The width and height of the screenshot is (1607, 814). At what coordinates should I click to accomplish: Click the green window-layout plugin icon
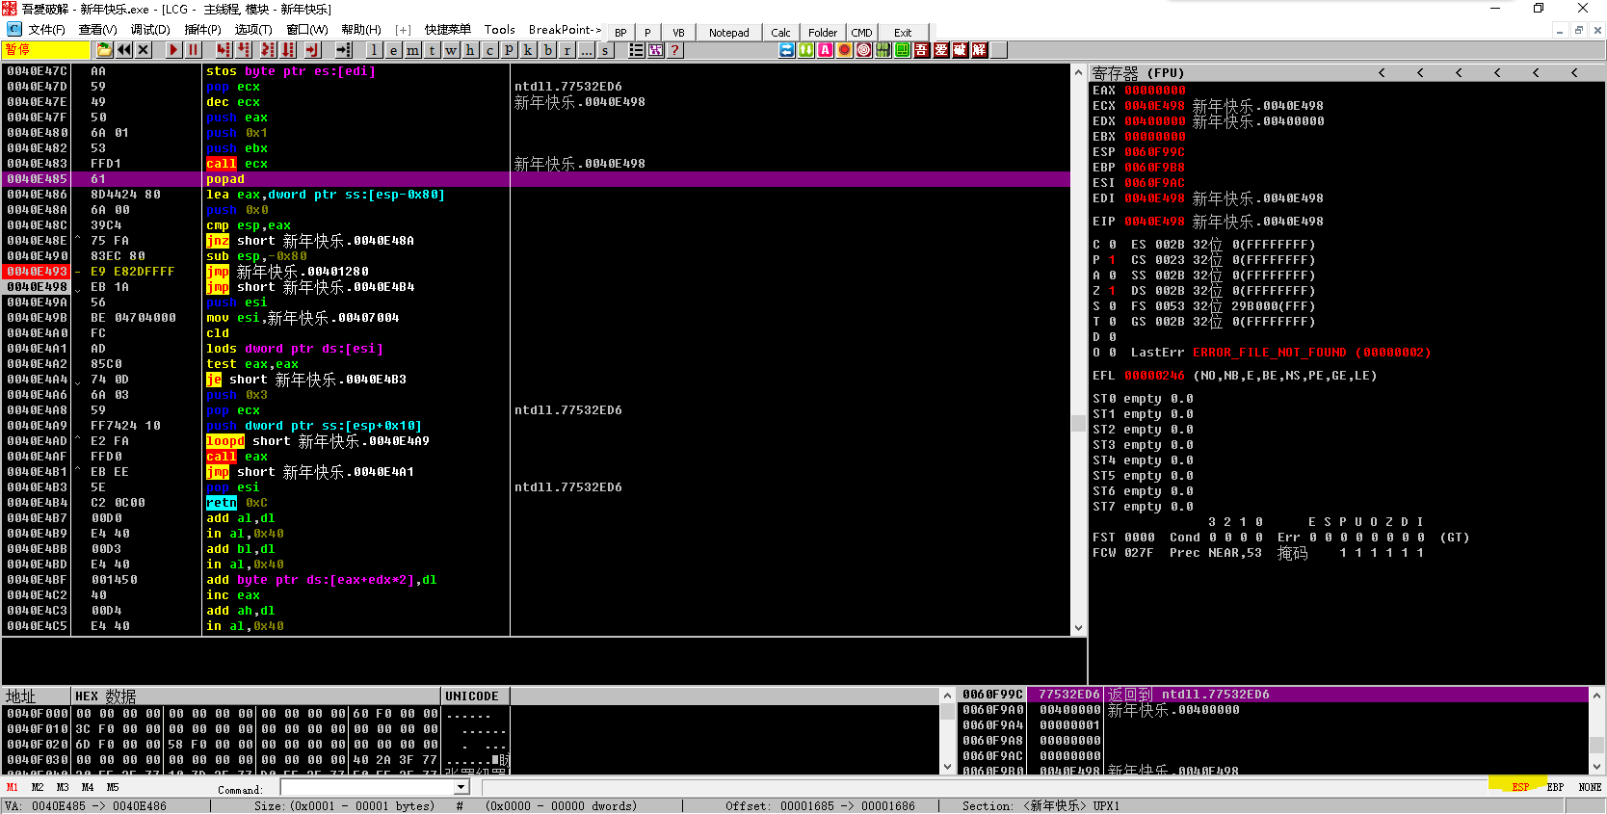pos(903,50)
